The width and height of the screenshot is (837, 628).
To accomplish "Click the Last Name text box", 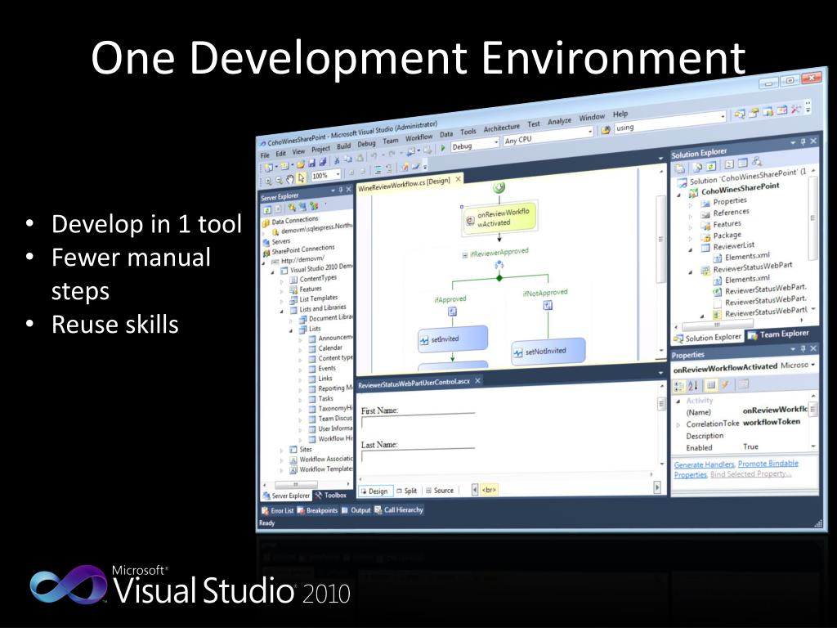I will (x=418, y=455).
